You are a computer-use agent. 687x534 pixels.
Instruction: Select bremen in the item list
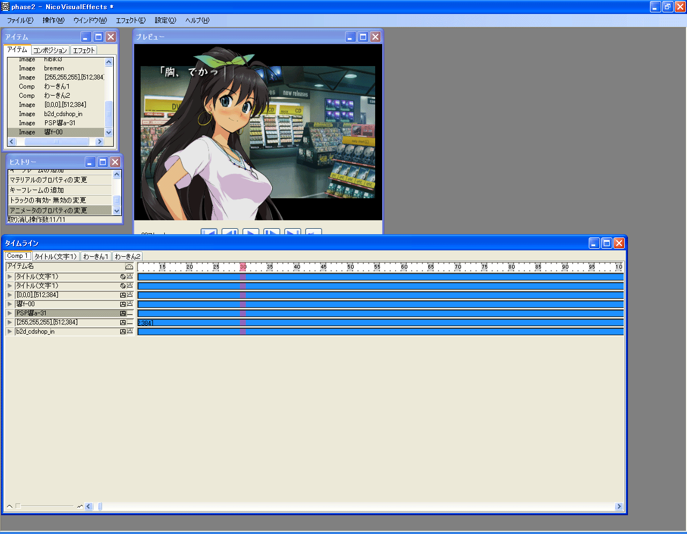[x=56, y=68]
